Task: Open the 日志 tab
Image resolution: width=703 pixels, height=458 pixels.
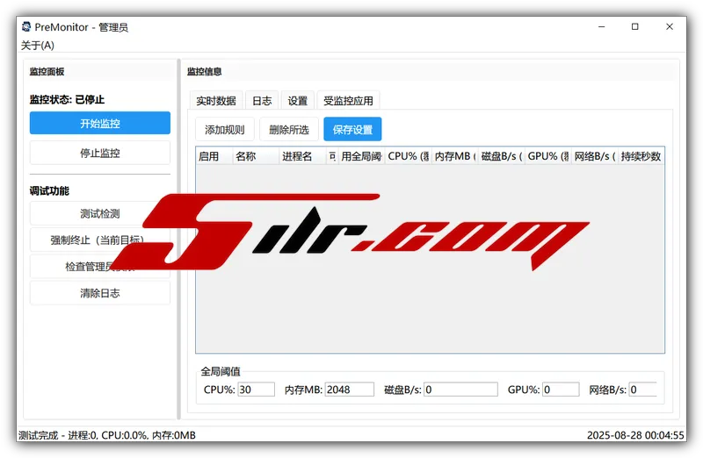Action: coord(262,101)
